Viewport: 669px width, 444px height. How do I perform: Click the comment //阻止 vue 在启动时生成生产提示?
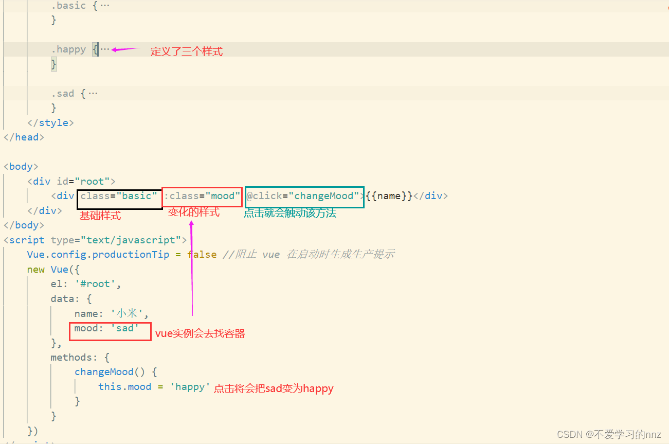[x=309, y=254]
